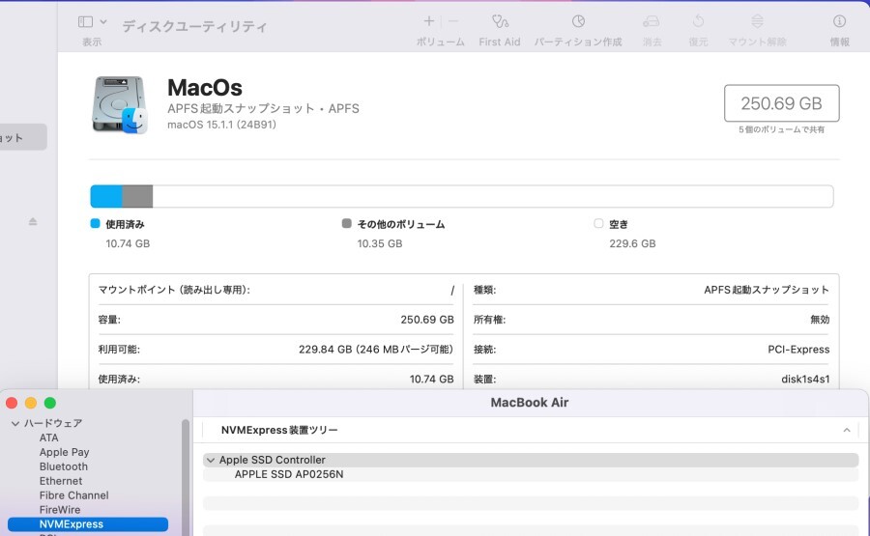Click the APFS起動スナップショット type value

click(767, 290)
